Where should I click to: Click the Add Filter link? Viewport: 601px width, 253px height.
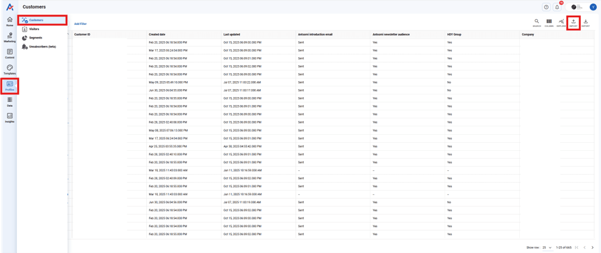(80, 24)
